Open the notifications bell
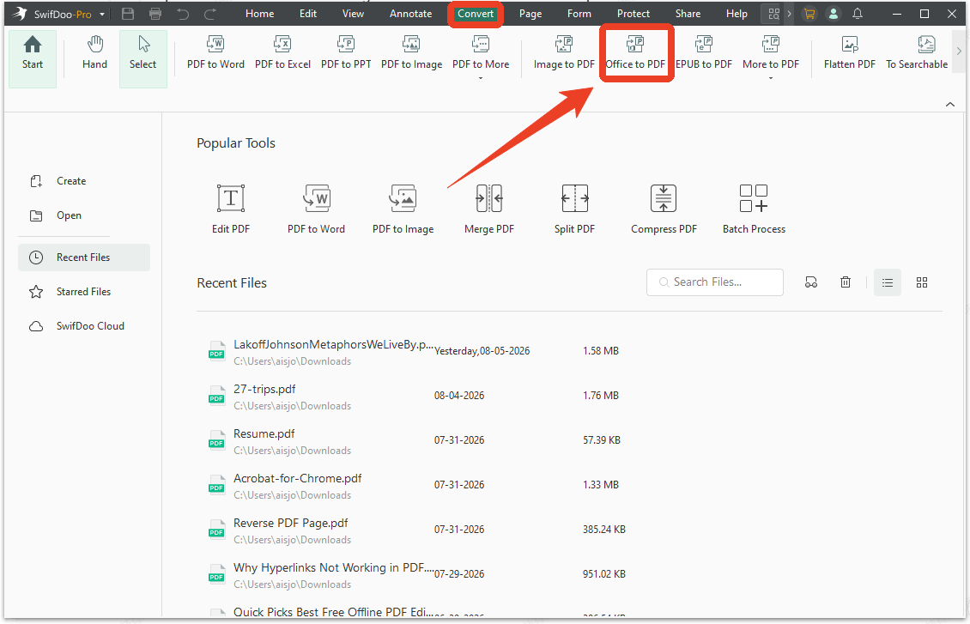 coord(858,14)
